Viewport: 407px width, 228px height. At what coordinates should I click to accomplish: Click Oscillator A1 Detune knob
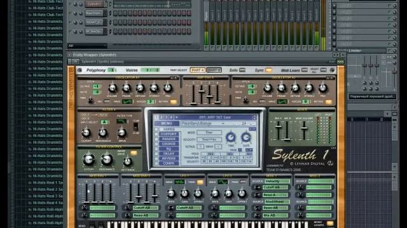(x=140, y=89)
